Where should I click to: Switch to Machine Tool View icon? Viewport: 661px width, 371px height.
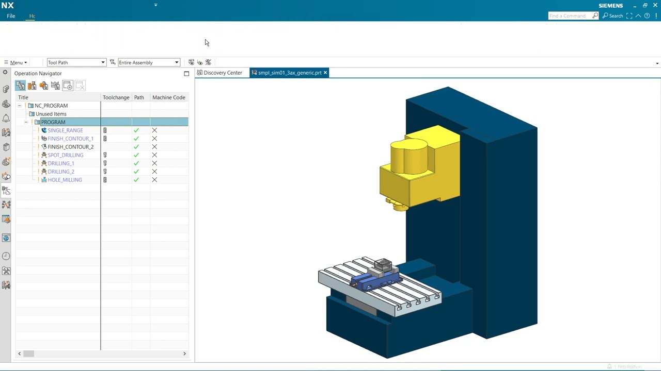32,86
